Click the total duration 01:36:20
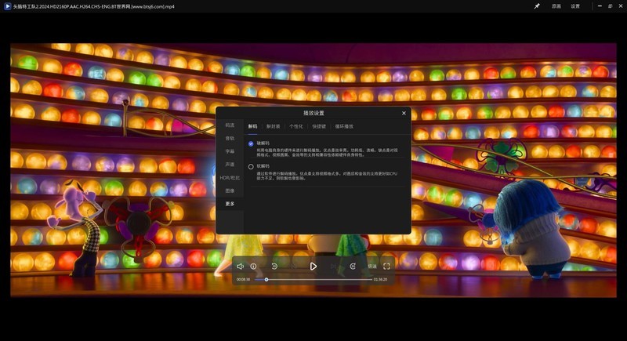The height and width of the screenshot is (341, 627). tap(380, 279)
